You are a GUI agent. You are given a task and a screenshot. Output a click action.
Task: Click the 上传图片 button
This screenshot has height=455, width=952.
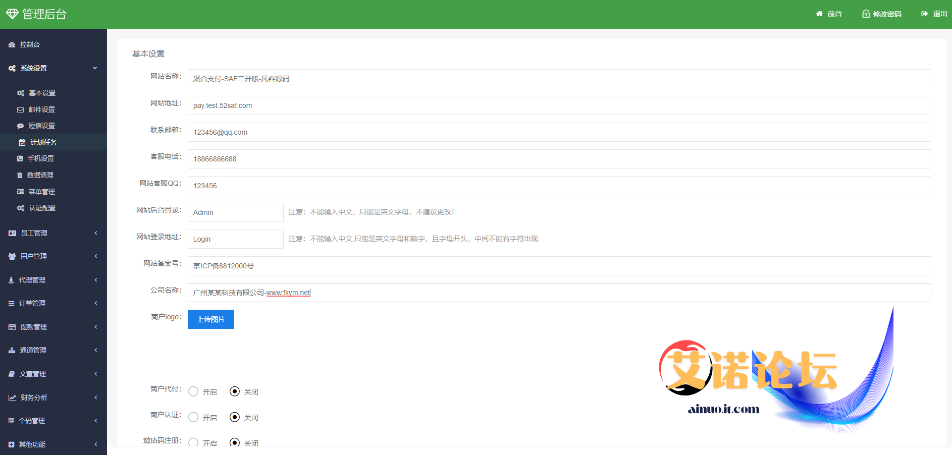(x=211, y=319)
